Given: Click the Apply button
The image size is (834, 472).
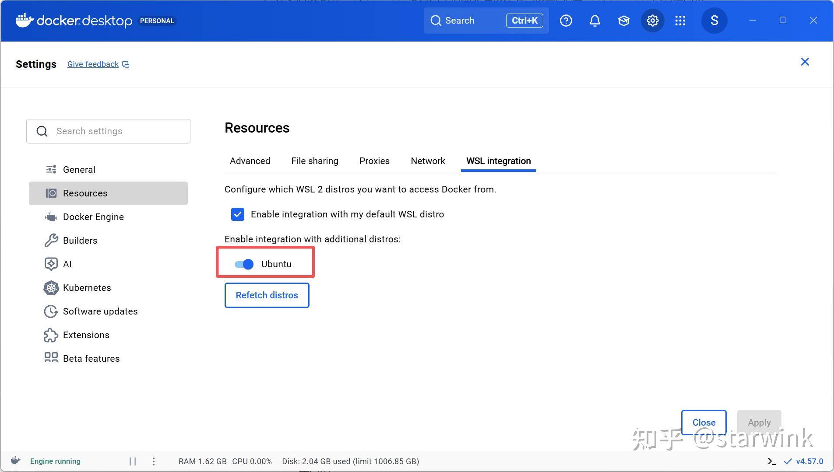Looking at the screenshot, I should point(759,423).
